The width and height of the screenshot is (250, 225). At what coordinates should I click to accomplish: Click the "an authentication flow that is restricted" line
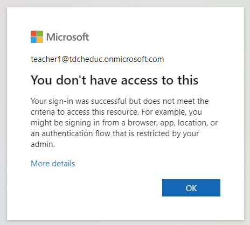[115, 133]
